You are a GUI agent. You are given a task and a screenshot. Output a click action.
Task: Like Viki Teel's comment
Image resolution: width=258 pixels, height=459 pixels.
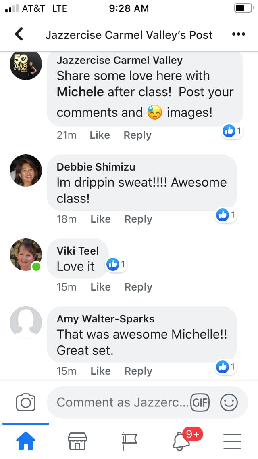coord(100,287)
